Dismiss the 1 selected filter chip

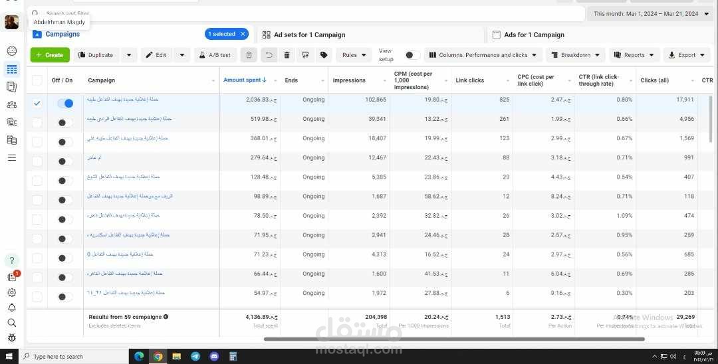(x=243, y=34)
